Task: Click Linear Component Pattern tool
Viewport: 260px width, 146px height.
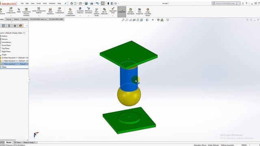Action: click(x=39, y=11)
